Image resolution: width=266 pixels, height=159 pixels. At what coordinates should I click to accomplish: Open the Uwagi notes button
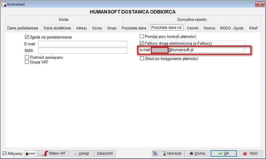coord(81,153)
